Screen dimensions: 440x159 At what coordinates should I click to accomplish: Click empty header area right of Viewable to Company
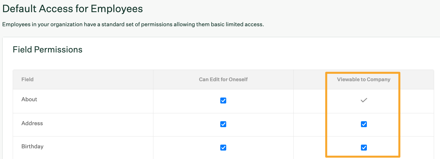pyautogui.click(x=417, y=79)
